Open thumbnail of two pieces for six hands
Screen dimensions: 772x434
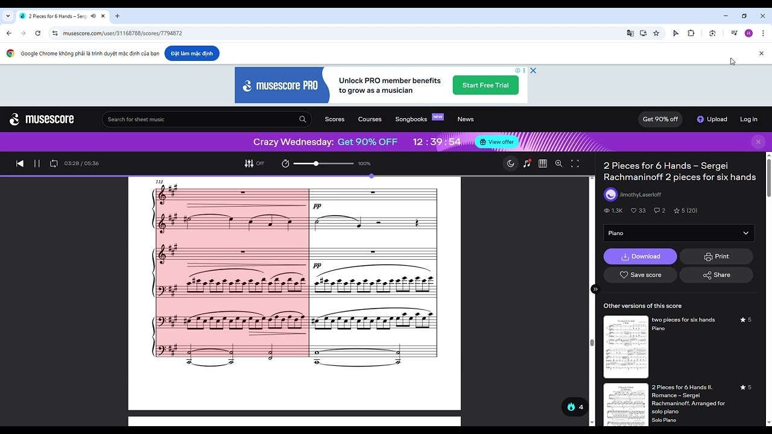[626, 347]
